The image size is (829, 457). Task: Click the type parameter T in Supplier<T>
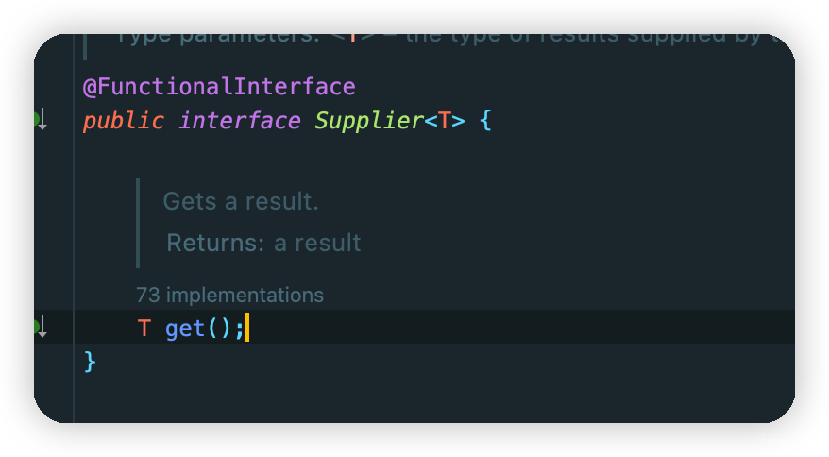(x=444, y=121)
